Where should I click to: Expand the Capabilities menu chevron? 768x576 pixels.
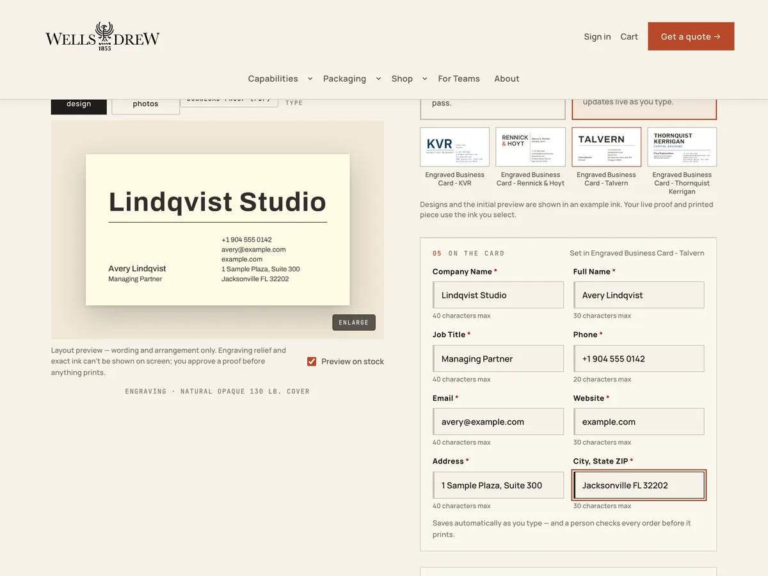[310, 79]
